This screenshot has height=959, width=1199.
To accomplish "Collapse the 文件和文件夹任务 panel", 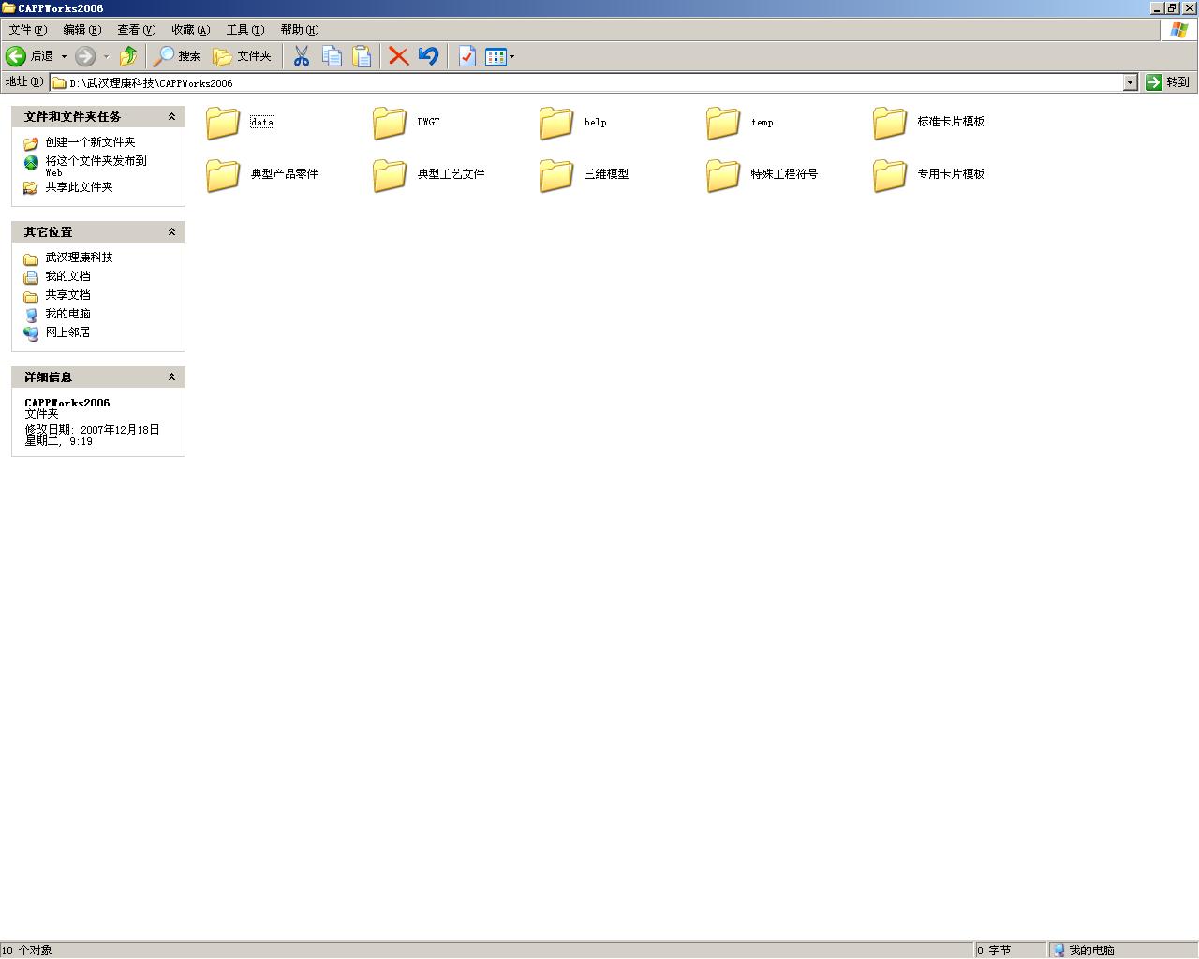I will point(171,117).
